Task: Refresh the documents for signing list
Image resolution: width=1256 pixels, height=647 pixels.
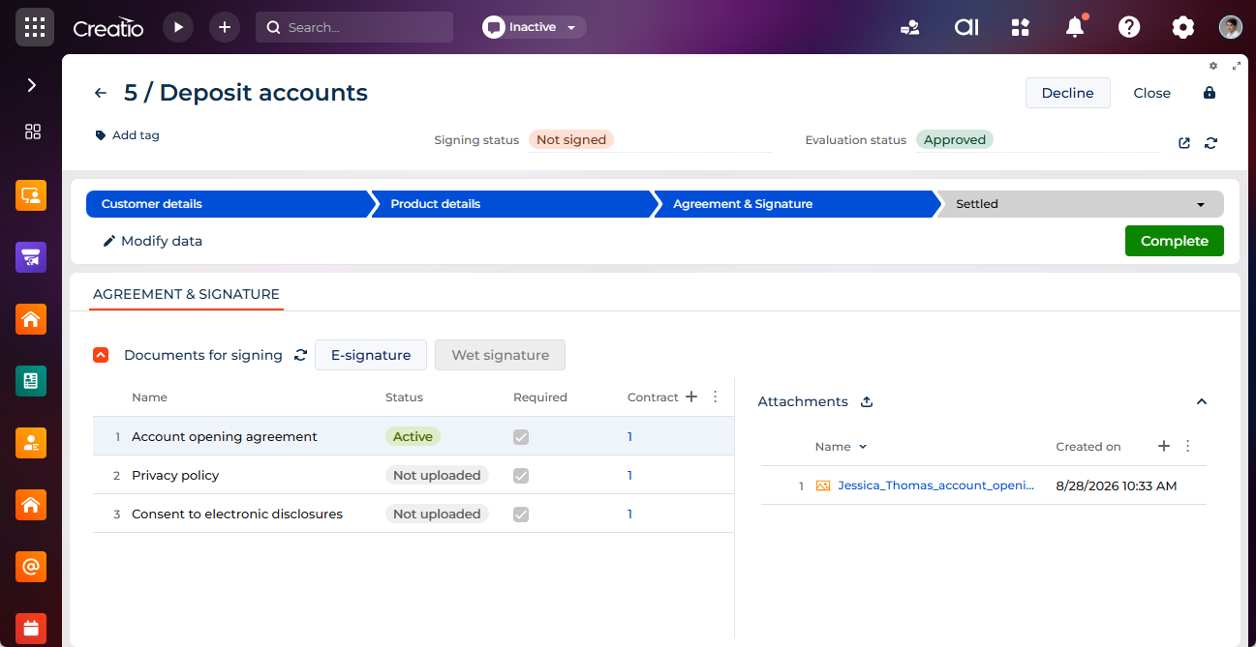Action: tap(300, 355)
